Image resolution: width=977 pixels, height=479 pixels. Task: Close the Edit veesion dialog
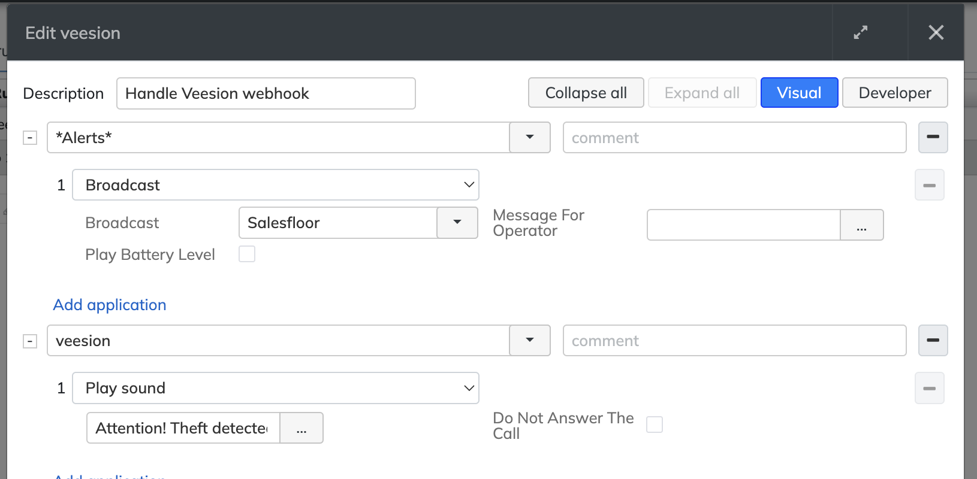pos(936,33)
